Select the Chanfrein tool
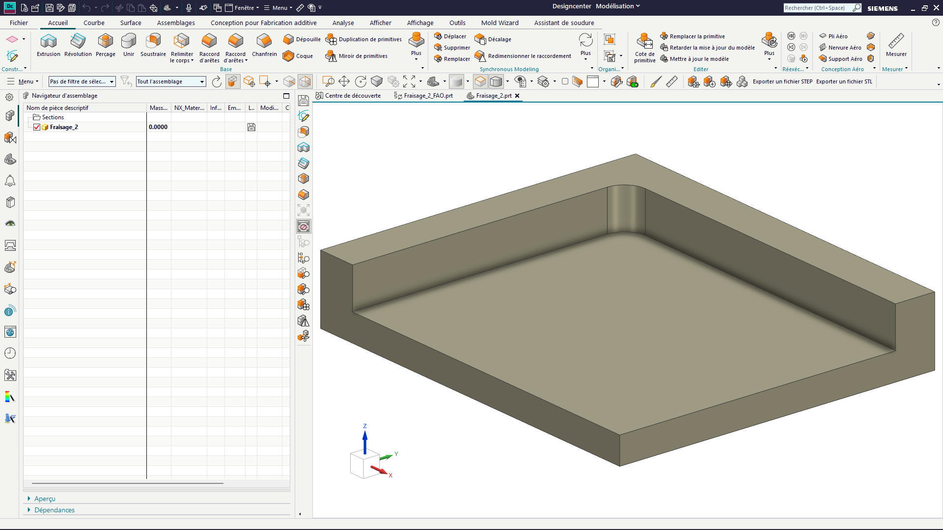The width and height of the screenshot is (943, 530). point(264,45)
